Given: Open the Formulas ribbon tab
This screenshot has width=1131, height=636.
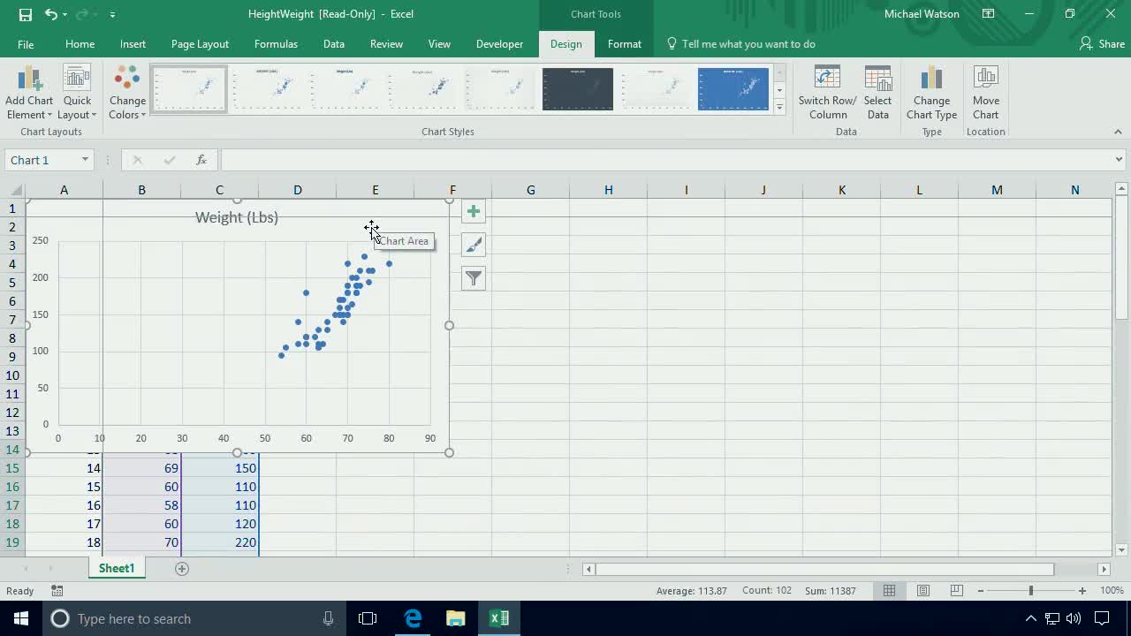Looking at the screenshot, I should tap(276, 43).
